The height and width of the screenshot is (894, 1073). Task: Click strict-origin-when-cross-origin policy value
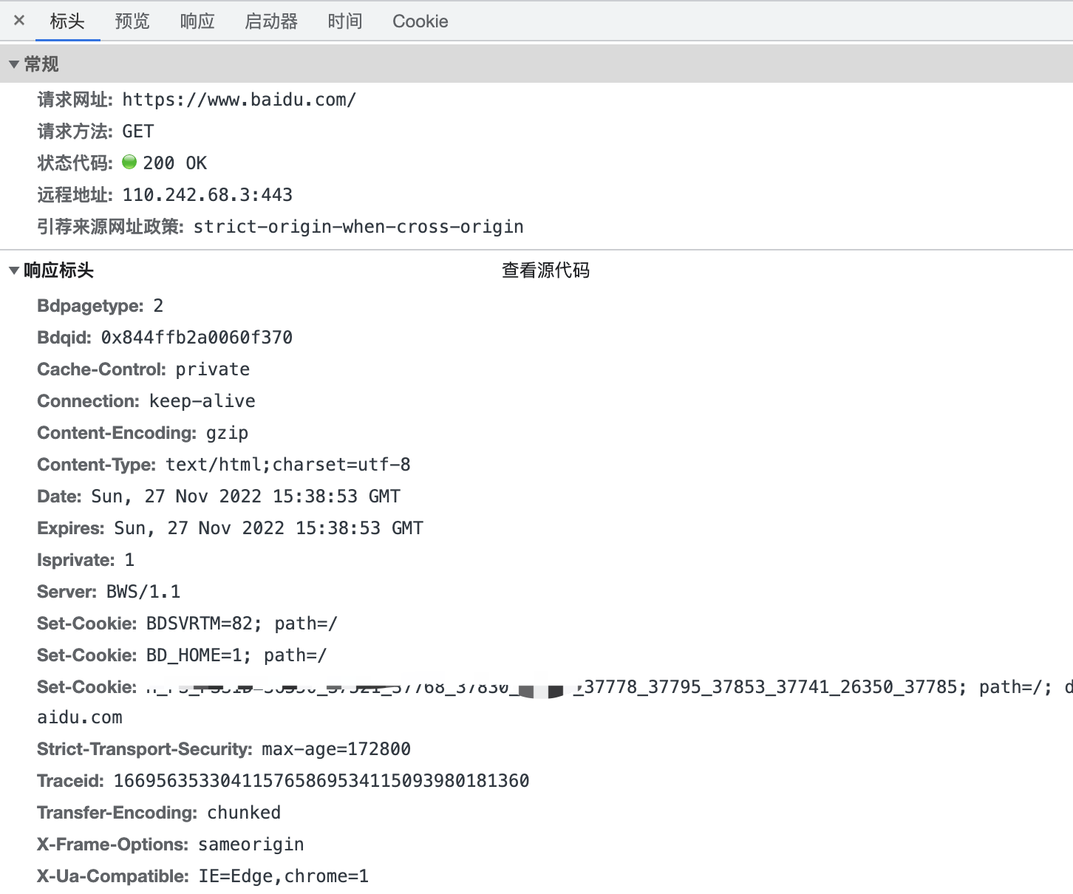tap(358, 227)
